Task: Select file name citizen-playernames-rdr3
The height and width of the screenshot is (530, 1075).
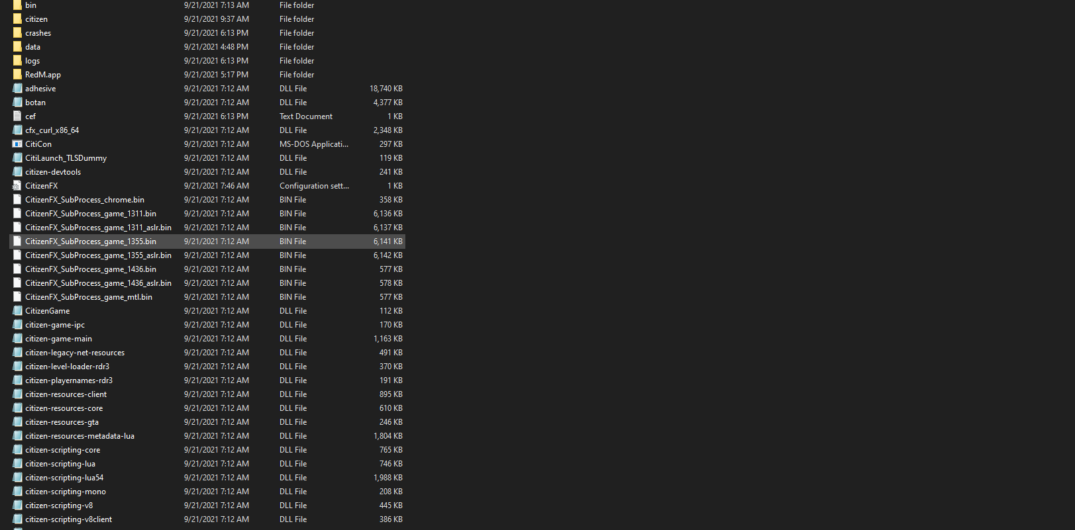Action: (x=69, y=380)
